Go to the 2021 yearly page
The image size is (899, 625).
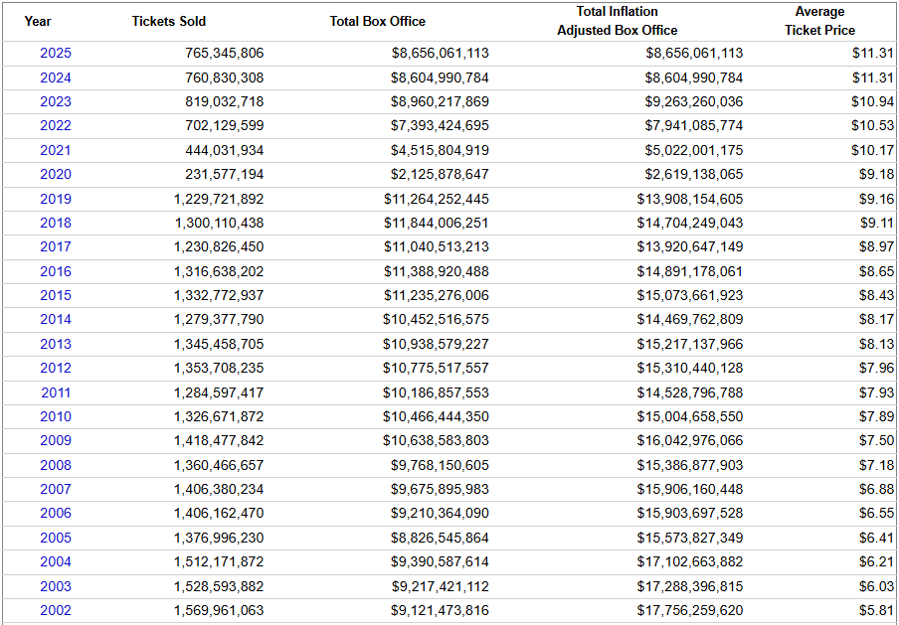[56, 150]
